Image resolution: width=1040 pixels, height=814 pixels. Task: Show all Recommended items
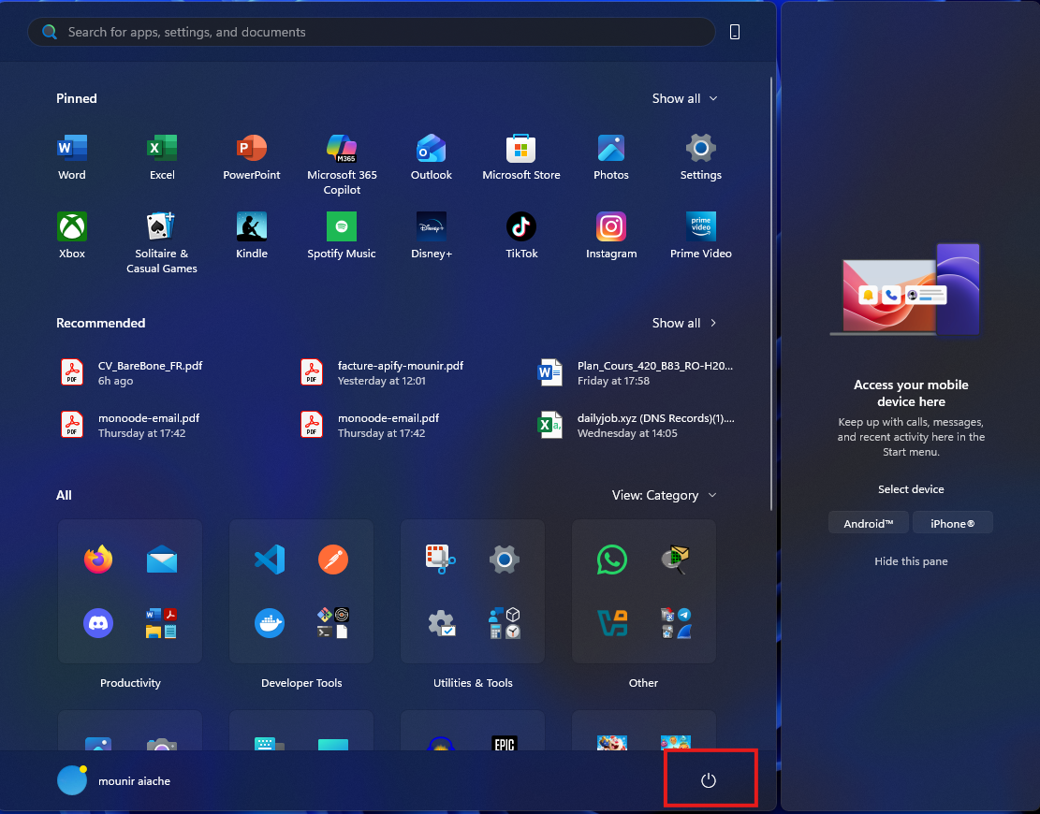pyautogui.click(x=684, y=323)
